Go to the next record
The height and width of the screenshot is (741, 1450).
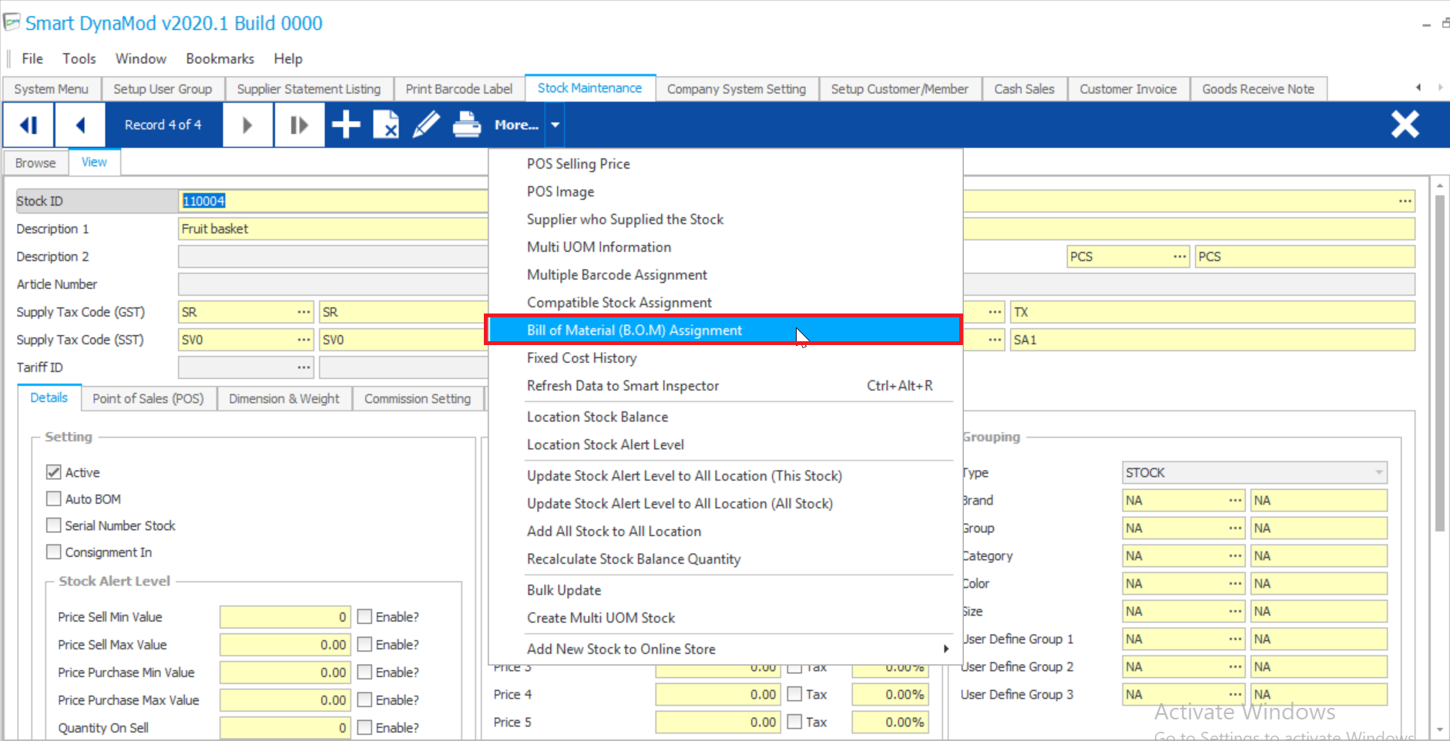[x=247, y=125]
